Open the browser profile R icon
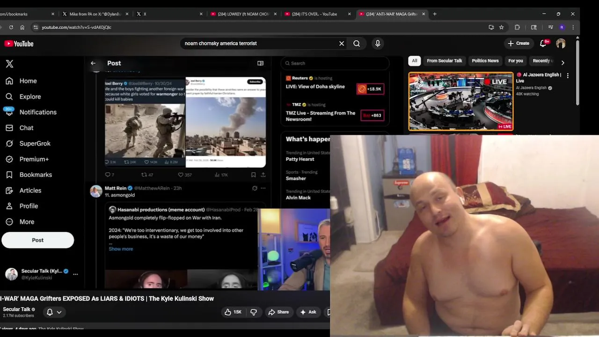The image size is (599, 337). pyautogui.click(x=562, y=27)
